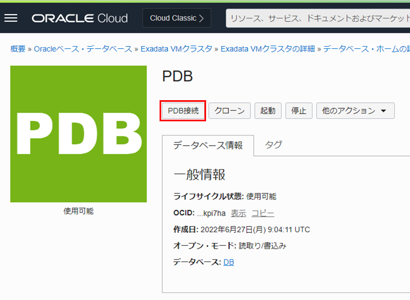
Task: Select the データベース情報 tab
Action: click(x=208, y=145)
